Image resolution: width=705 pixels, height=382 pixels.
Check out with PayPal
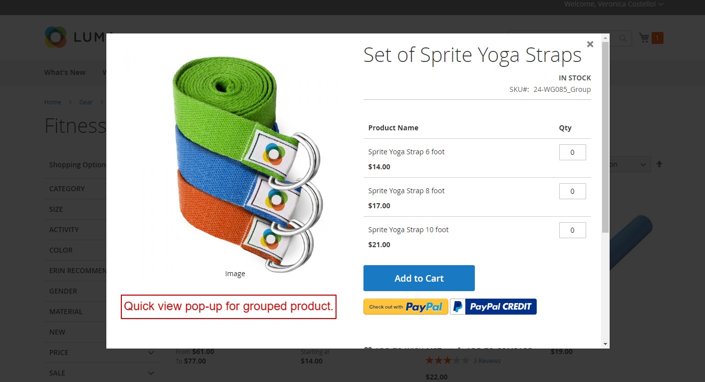(405, 307)
